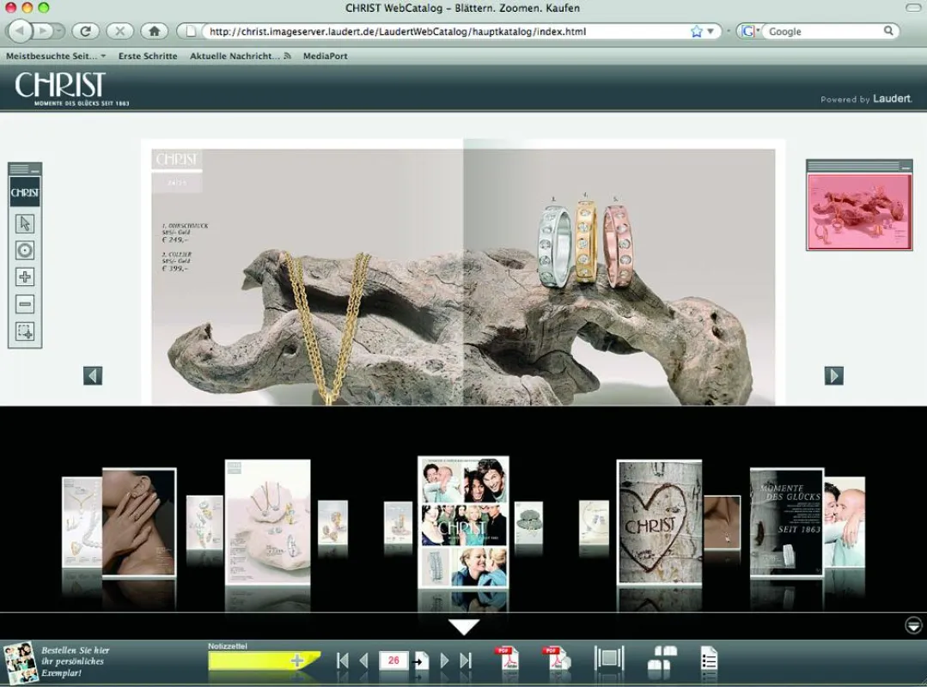Viewport: 927px width, 687px height.
Task: Select the arrow pointer tool
Action: click(x=25, y=223)
